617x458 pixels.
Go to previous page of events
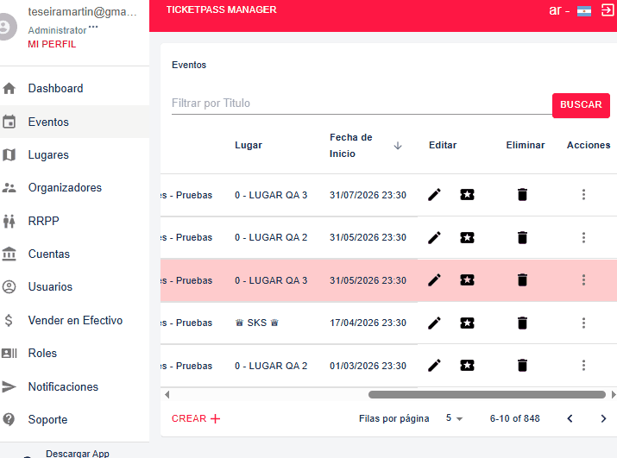coord(570,418)
